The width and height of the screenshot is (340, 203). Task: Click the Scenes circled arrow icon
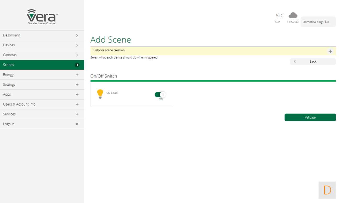coord(77,65)
